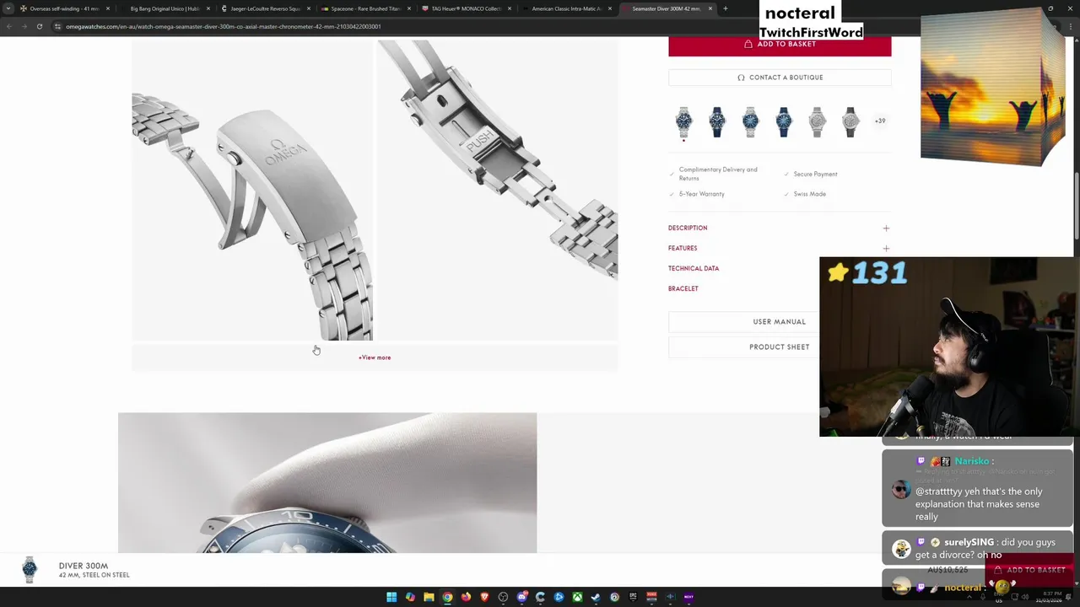The height and width of the screenshot is (607, 1080).
Task: Open the Product Sheet button
Action: click(780, 346)
